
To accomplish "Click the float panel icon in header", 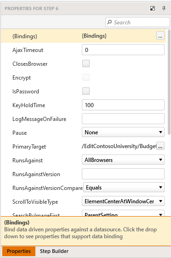I will 153,8.
